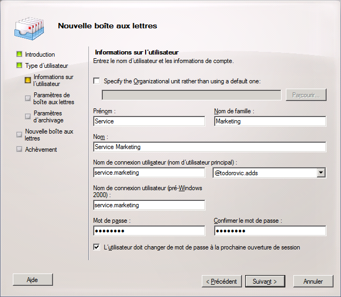Viewport: 341px width, 297px height.
Task: Go back with the Précédent button
Action: click(222, 281)
